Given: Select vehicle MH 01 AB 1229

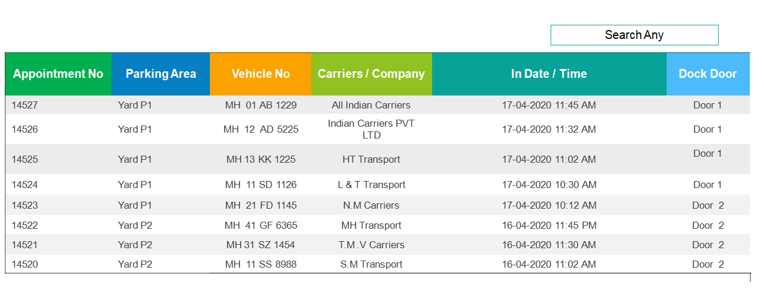Looking at the screenshot, I should (261, 106).
